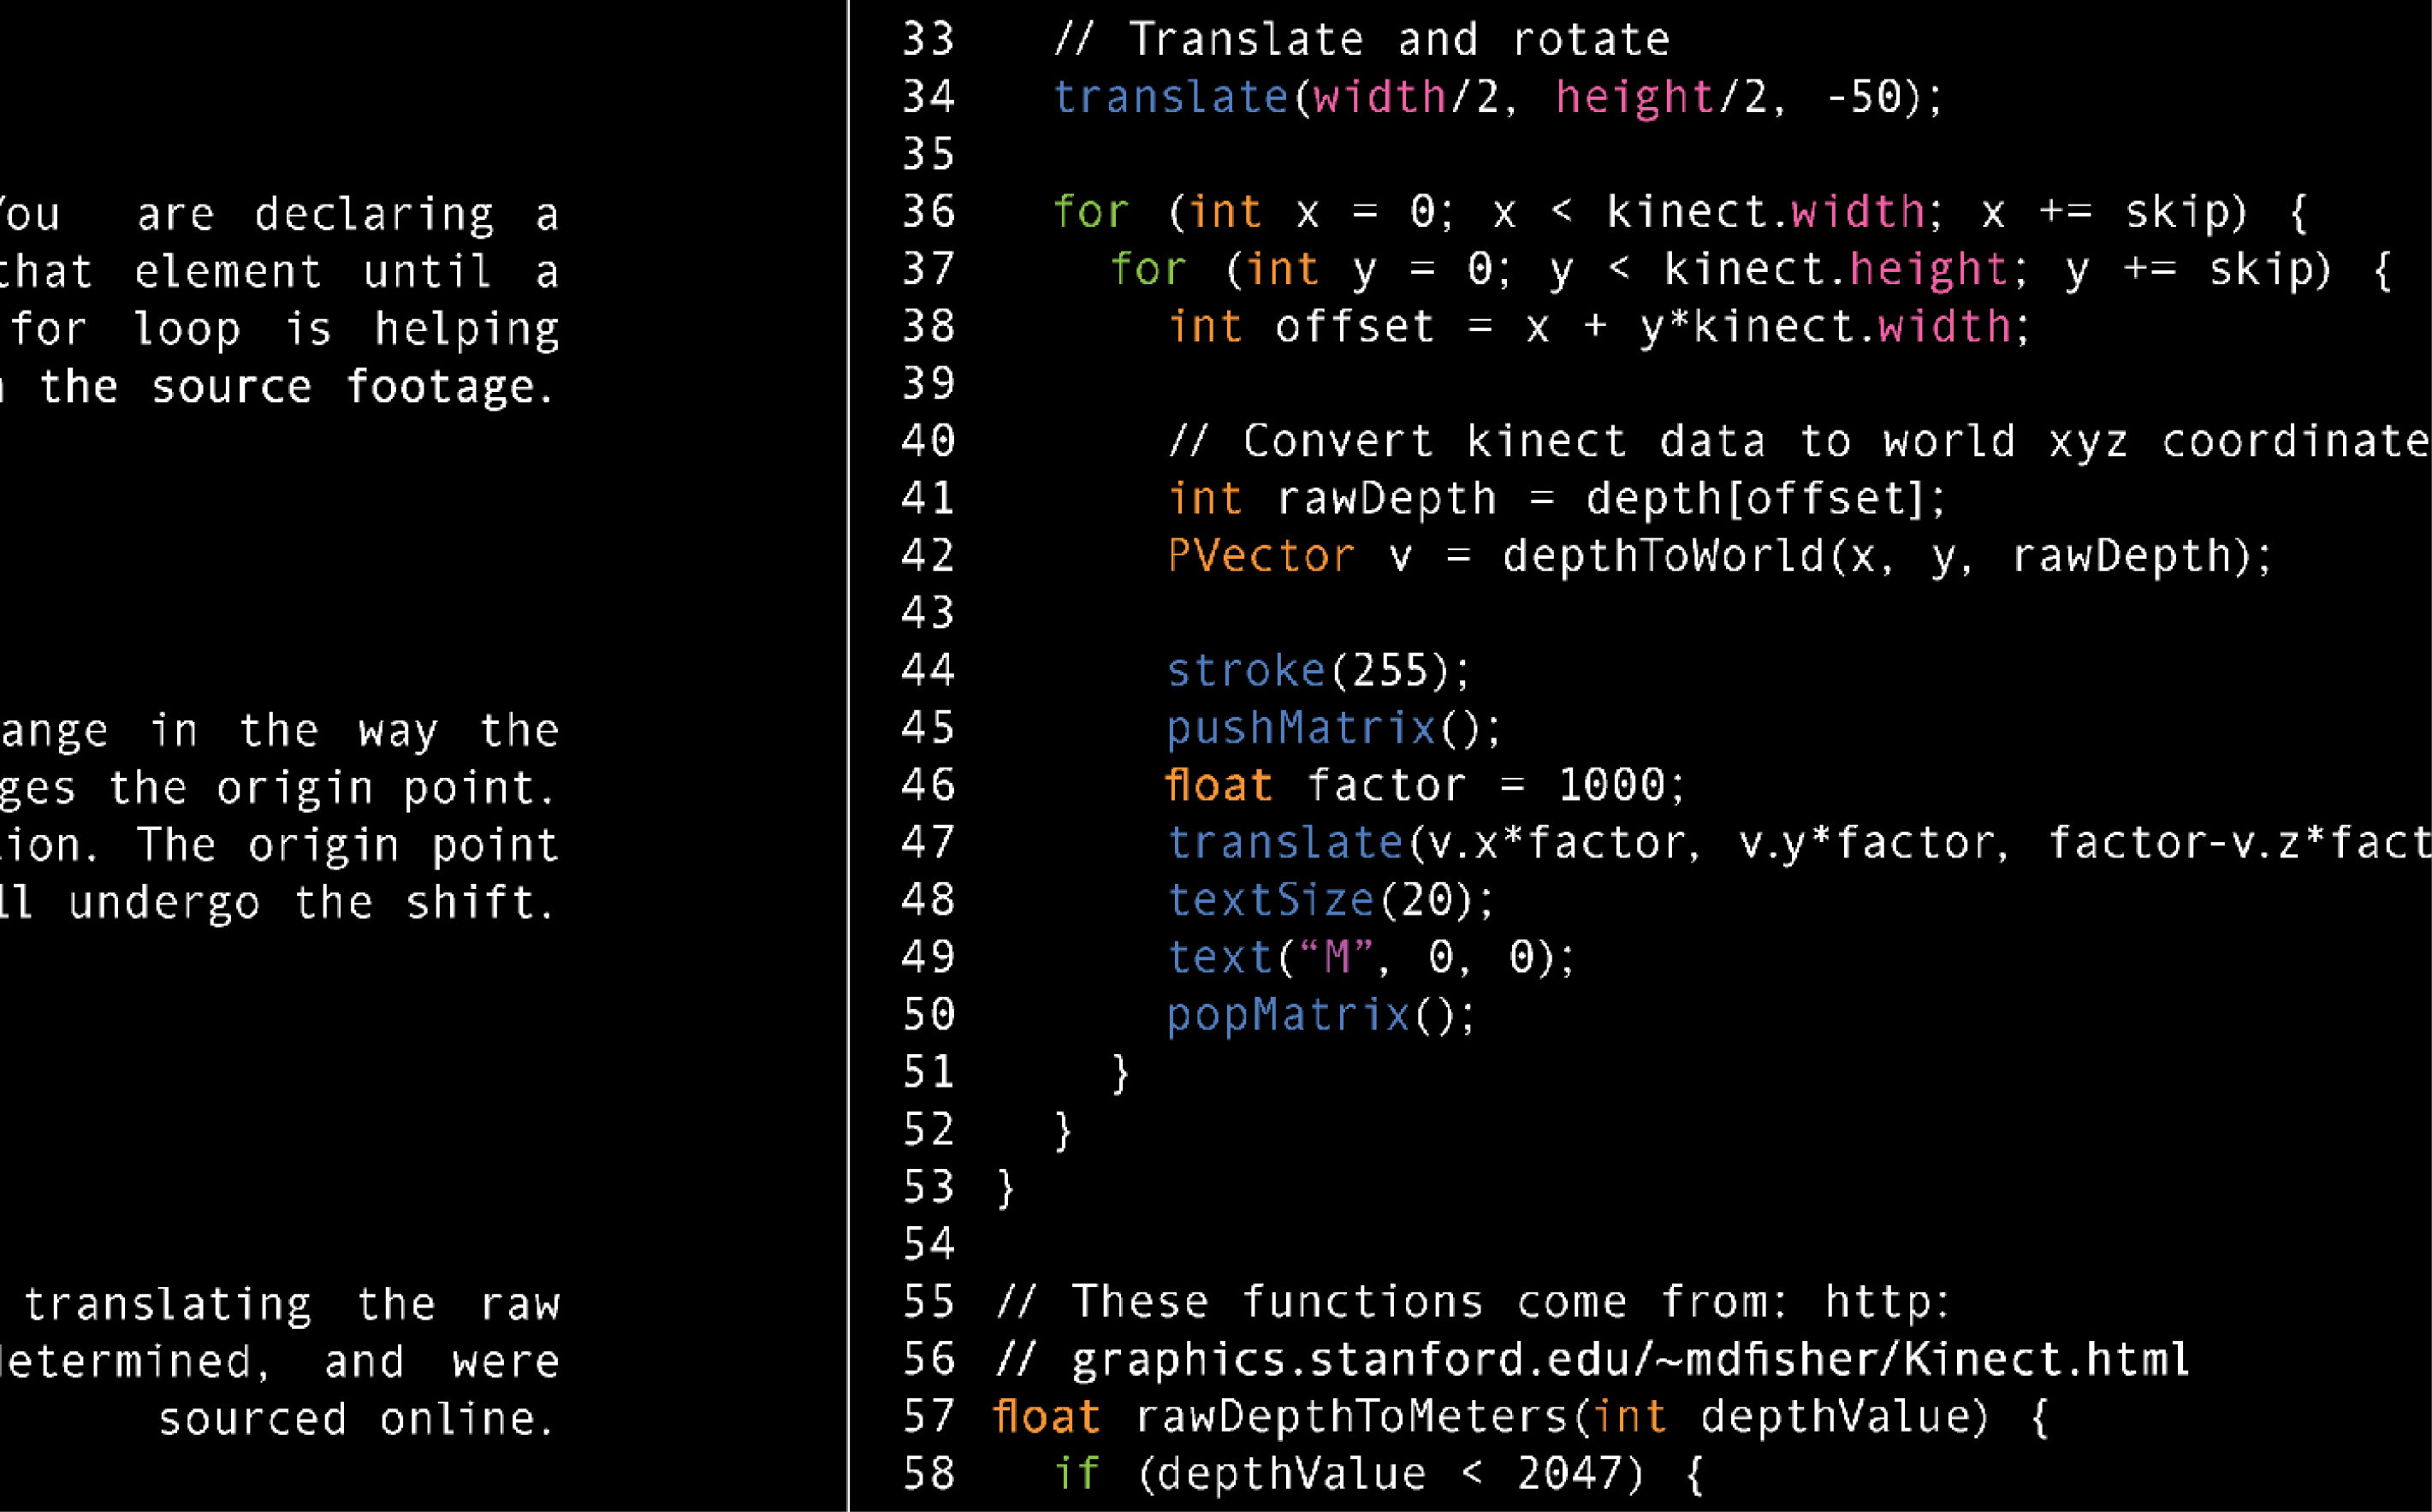Screen dimensions: 2432x1512
Task: Click line number 53 in the gutter
Action: point(928,1188)
